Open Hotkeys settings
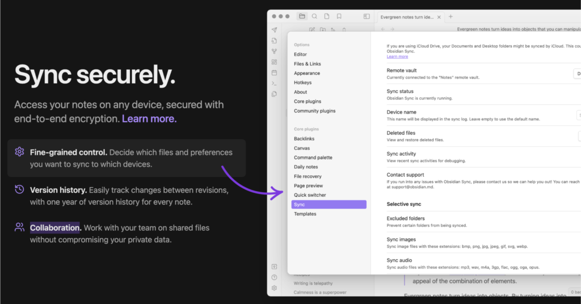Image resolution: width=581 pixels, height=304 pixels. [x=303, y=83]
